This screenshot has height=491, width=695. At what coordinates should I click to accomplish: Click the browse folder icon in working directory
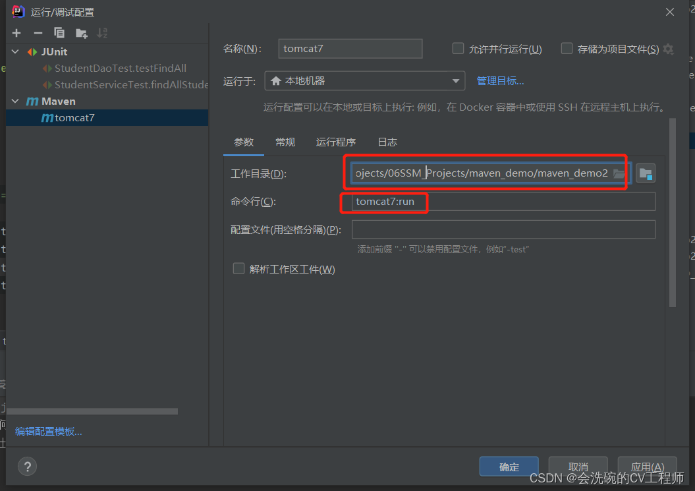[x=619, y=173]
